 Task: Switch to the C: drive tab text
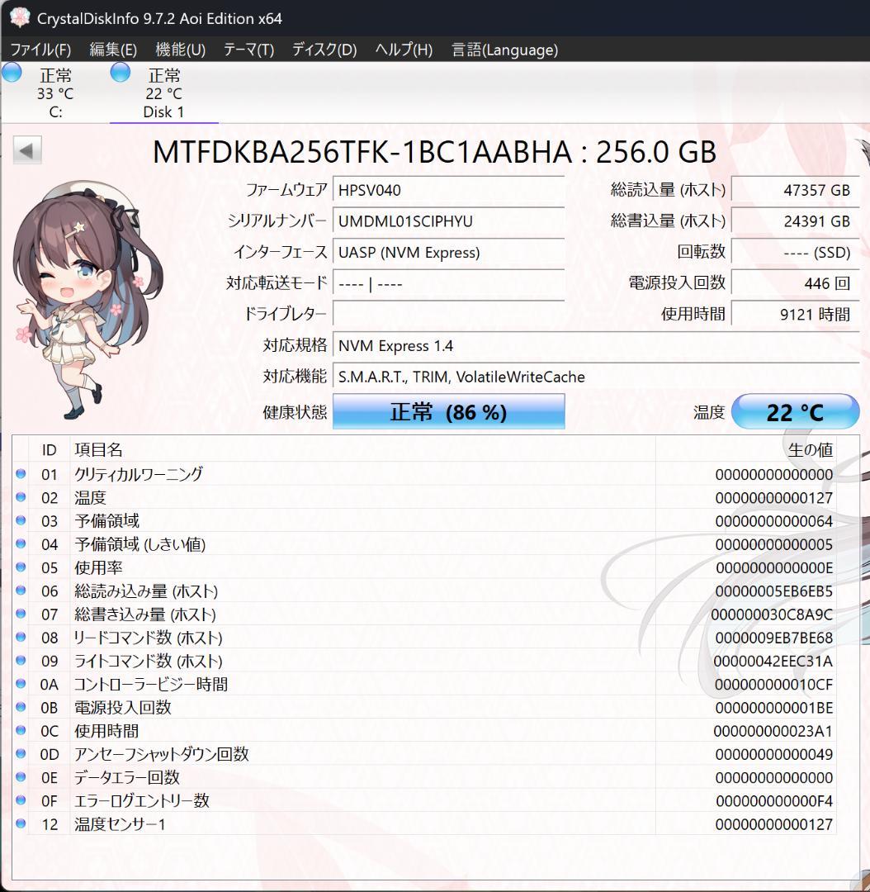tap(55, 93)
